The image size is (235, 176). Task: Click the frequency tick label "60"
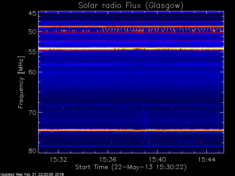pos(32,72)
